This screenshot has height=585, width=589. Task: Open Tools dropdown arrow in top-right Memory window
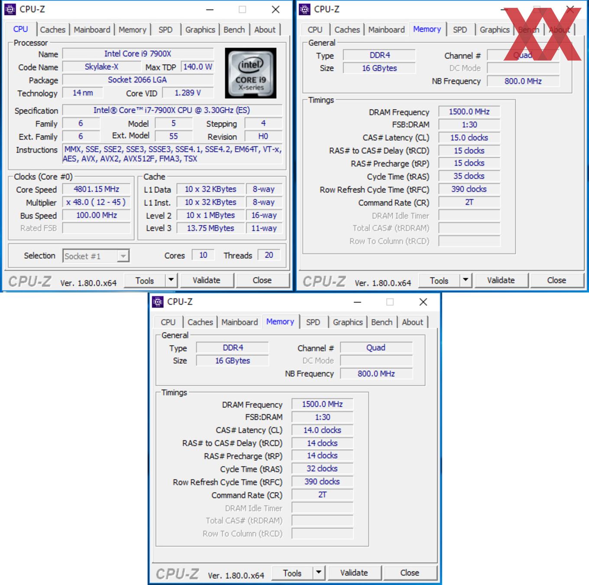coord(466,280)
